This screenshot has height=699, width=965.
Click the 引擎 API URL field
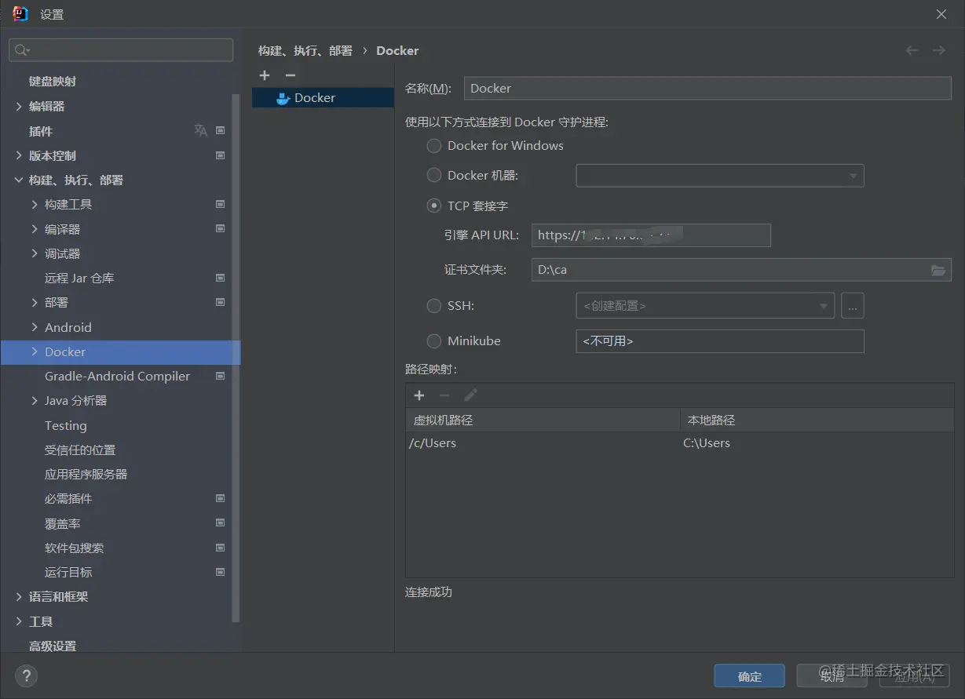651,235
